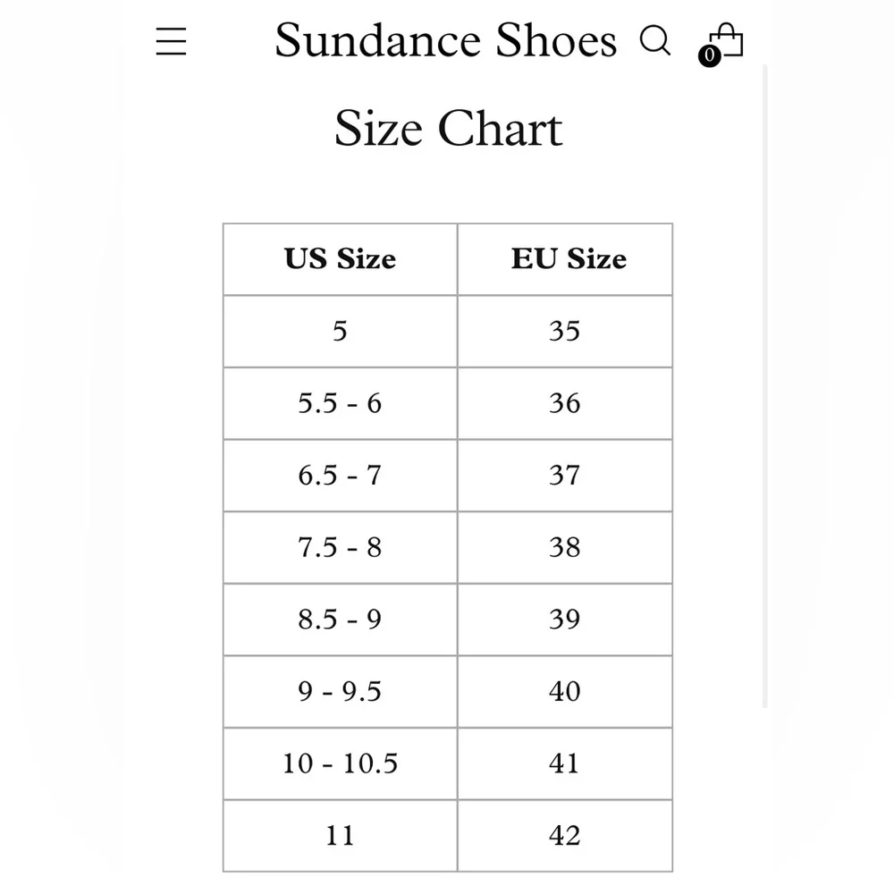
Task: Click the search magnifier icon
Action: (655, 40)
